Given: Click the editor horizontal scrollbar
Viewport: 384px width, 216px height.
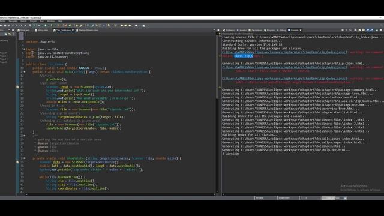Looking at the screenshot, I should pos(121,194).
